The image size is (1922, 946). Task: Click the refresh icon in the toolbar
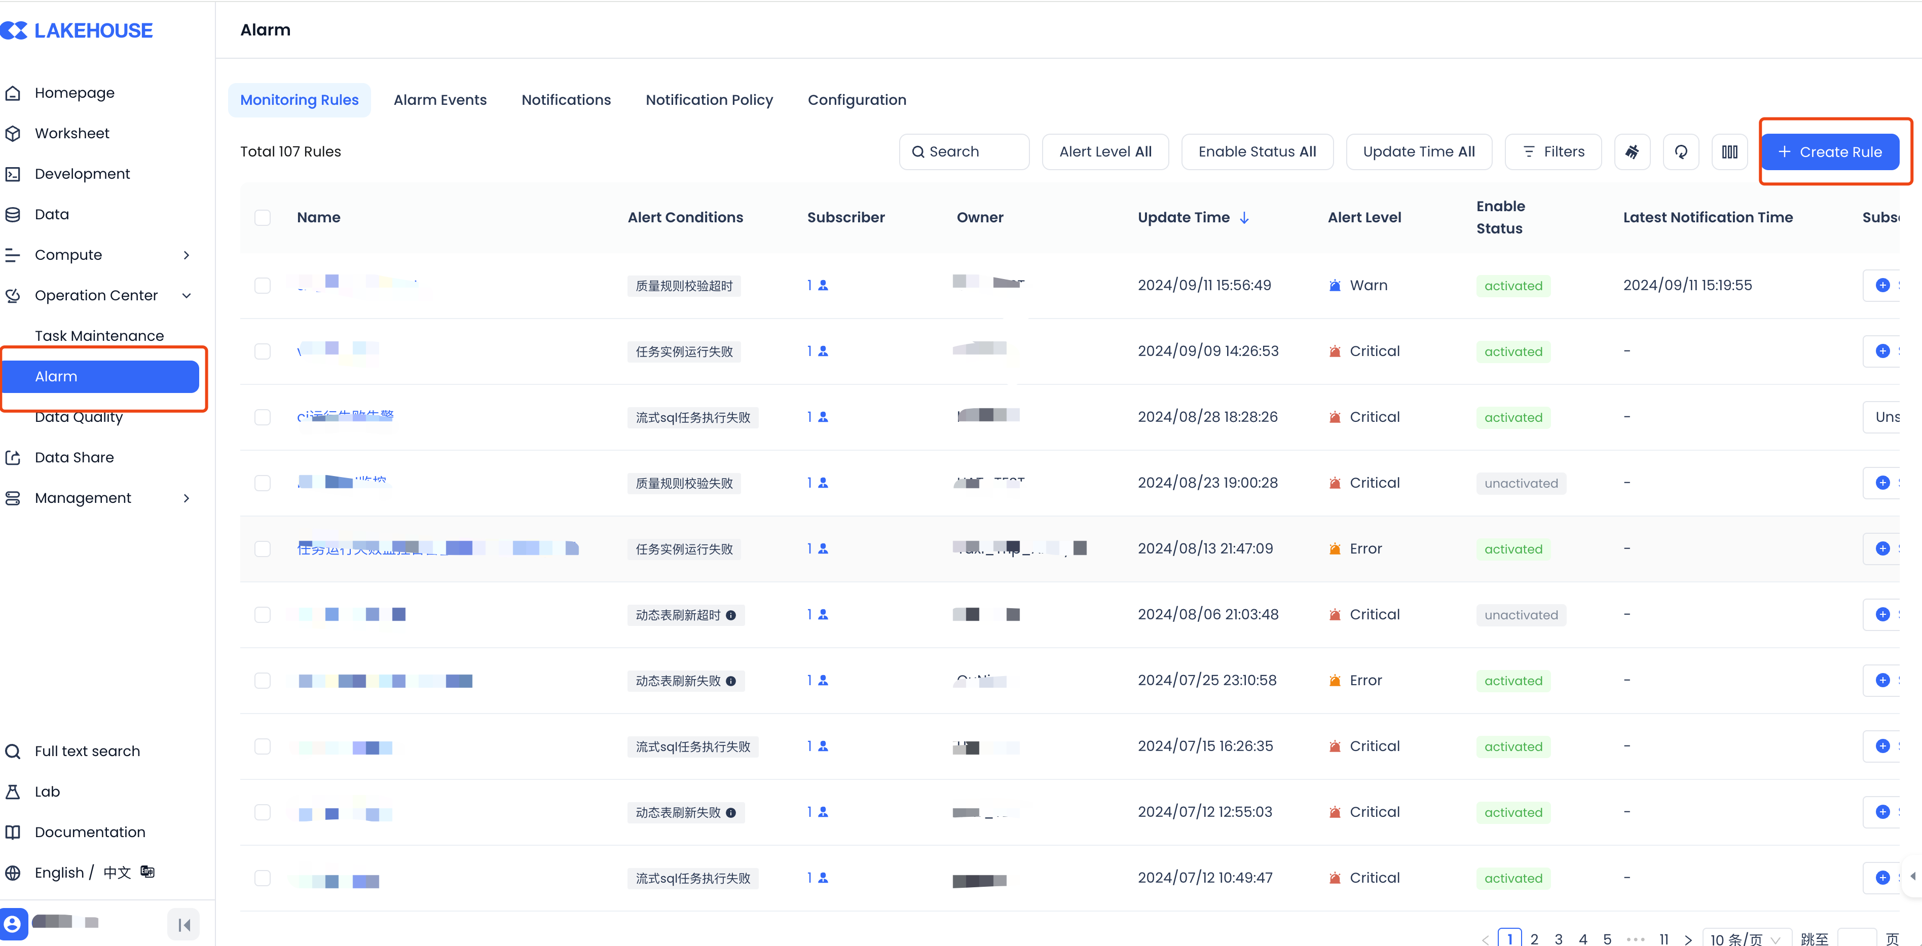(1680, 152)
